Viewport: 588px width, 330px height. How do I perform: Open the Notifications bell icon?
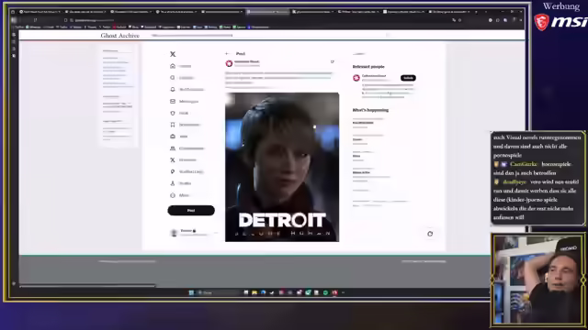tap(173, 90)
